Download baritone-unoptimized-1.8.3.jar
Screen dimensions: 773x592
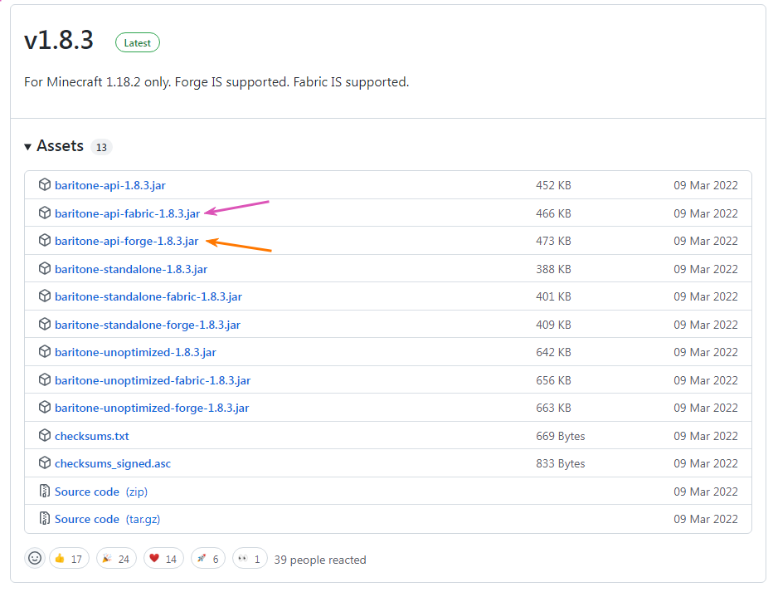[135, 353]
